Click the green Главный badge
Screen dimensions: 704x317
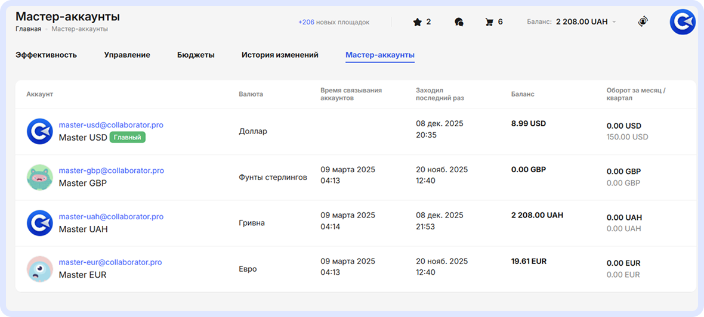point(128,138)
